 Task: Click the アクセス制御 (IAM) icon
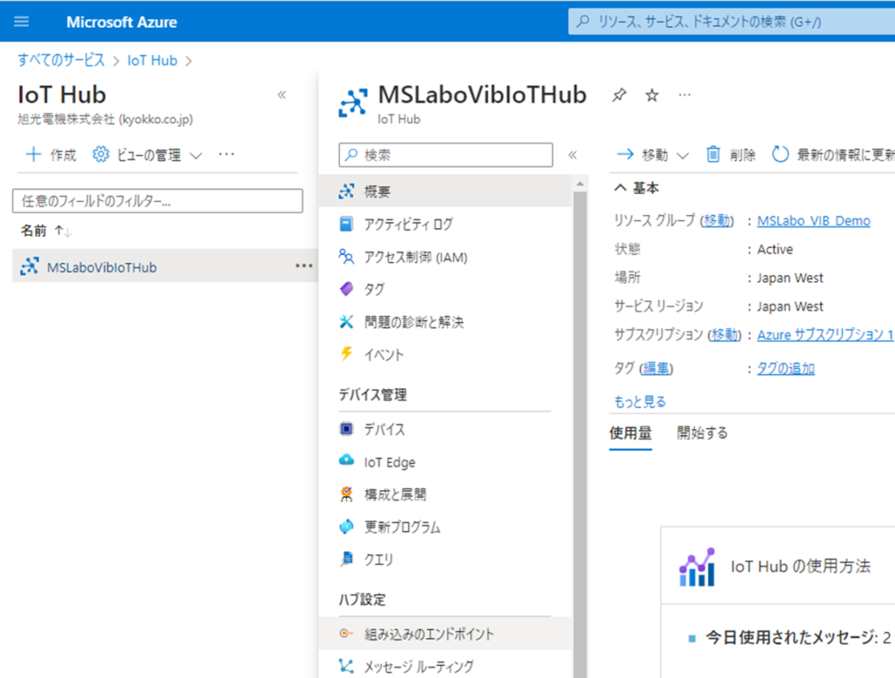click(346, 256)
